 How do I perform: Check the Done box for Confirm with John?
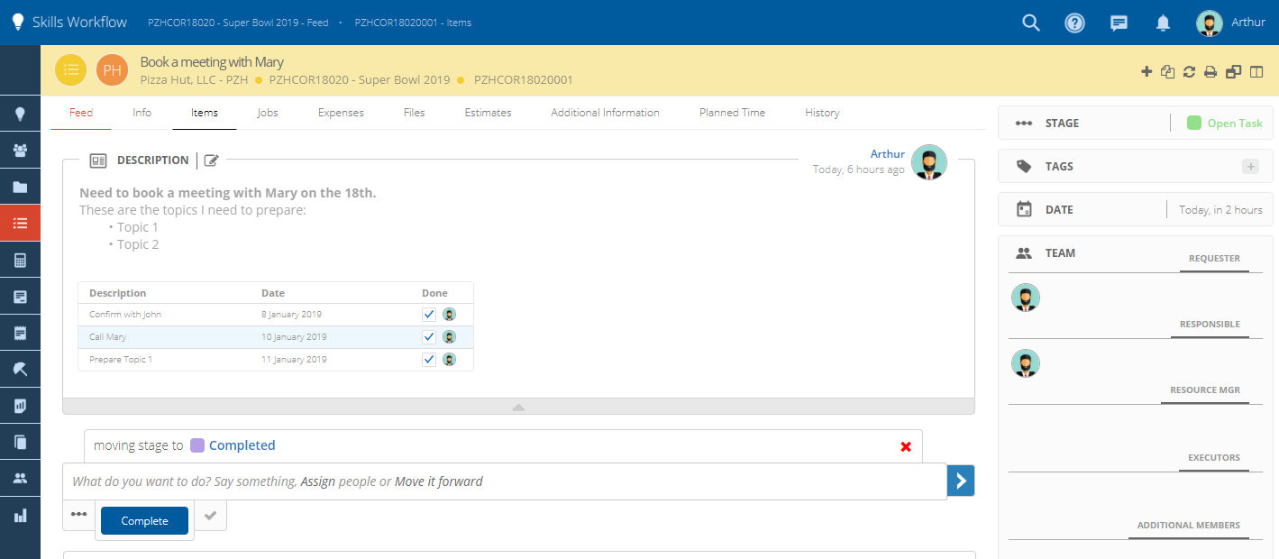[x=428, y=314]
